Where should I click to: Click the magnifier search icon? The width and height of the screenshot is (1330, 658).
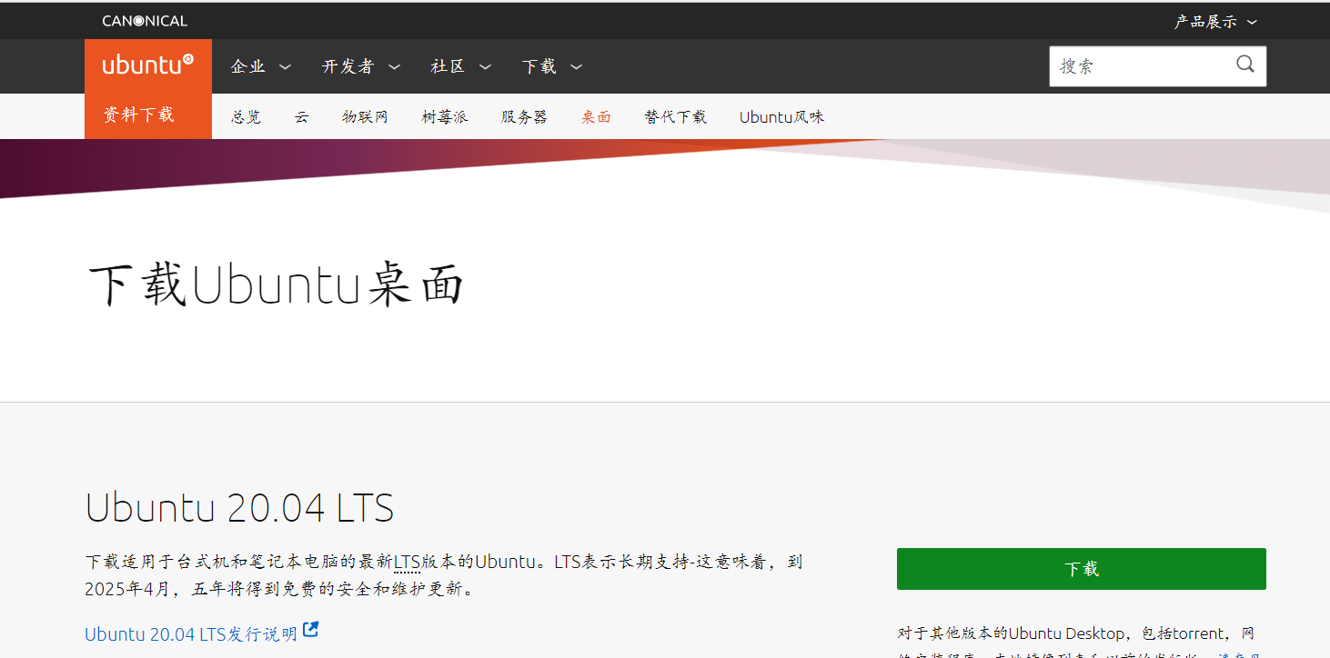(1244, 65)
